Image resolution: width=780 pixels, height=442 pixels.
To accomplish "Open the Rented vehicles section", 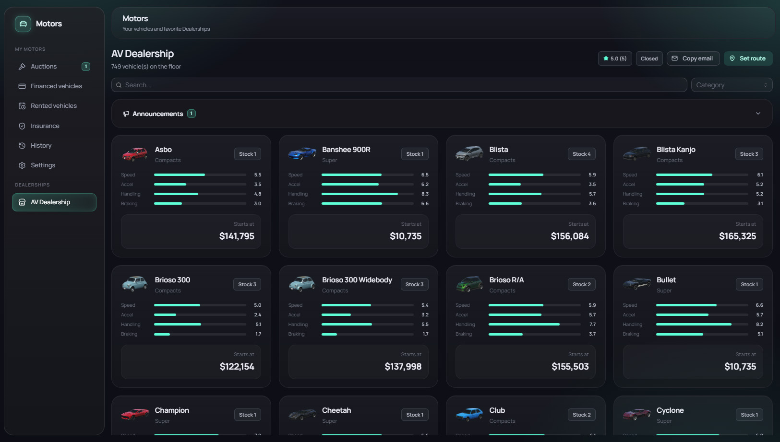I will [54, 106].
